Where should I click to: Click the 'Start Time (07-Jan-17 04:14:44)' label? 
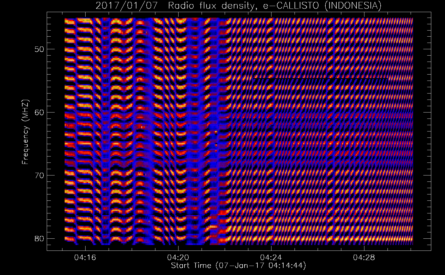coord(238,266)
